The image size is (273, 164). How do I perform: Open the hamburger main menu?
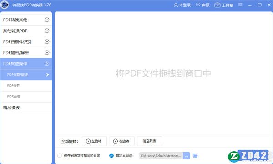click(x=240, y=5)
